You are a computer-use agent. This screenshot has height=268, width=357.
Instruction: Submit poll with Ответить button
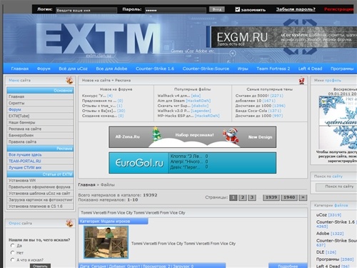(40, 266)
